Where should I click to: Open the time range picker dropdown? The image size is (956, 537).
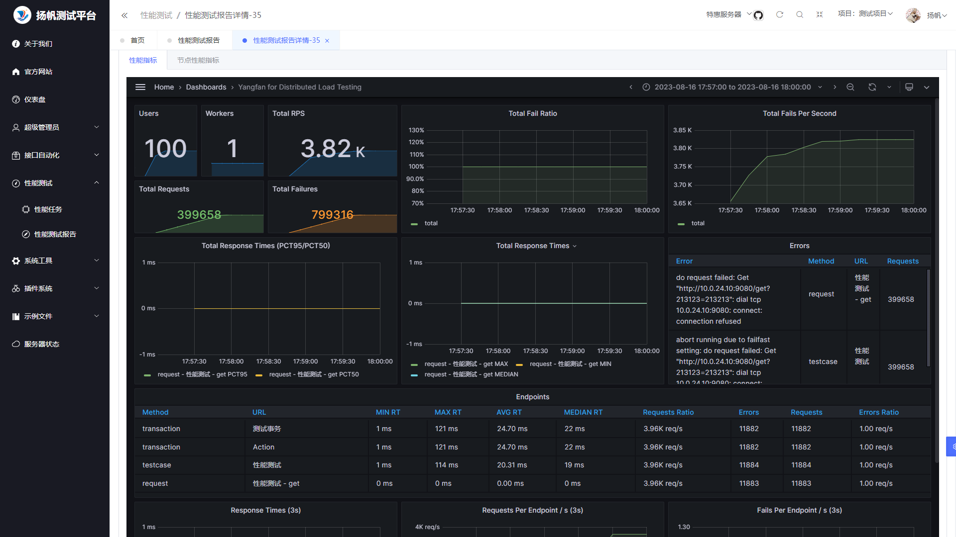tap(732, 87)
